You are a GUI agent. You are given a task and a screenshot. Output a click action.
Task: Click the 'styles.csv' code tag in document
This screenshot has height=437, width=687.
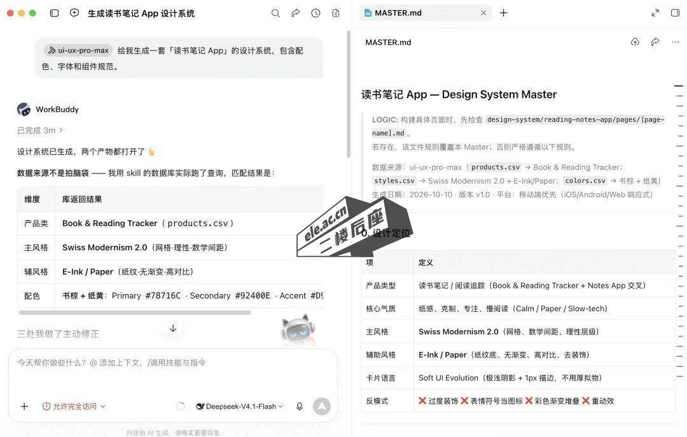[394, 180]
